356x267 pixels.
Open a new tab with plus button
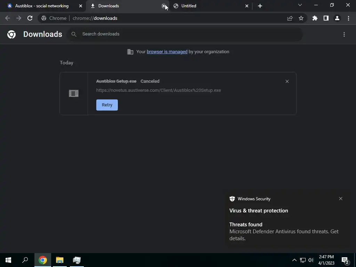click(260, 6)
